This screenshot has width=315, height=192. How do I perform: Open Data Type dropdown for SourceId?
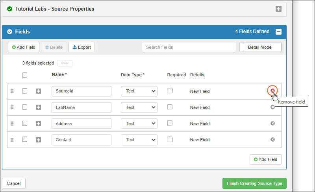[139, 91]
